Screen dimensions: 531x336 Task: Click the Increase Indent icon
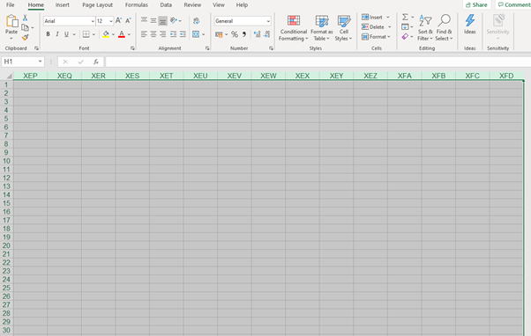pos(183,34)
